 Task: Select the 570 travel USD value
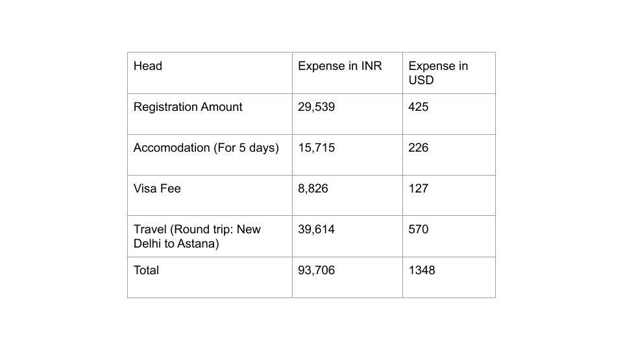[419, 229]
